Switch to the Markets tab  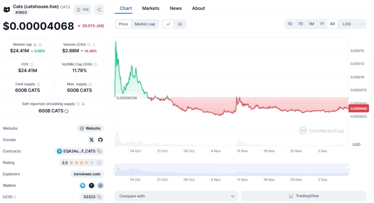click(151, 8)
